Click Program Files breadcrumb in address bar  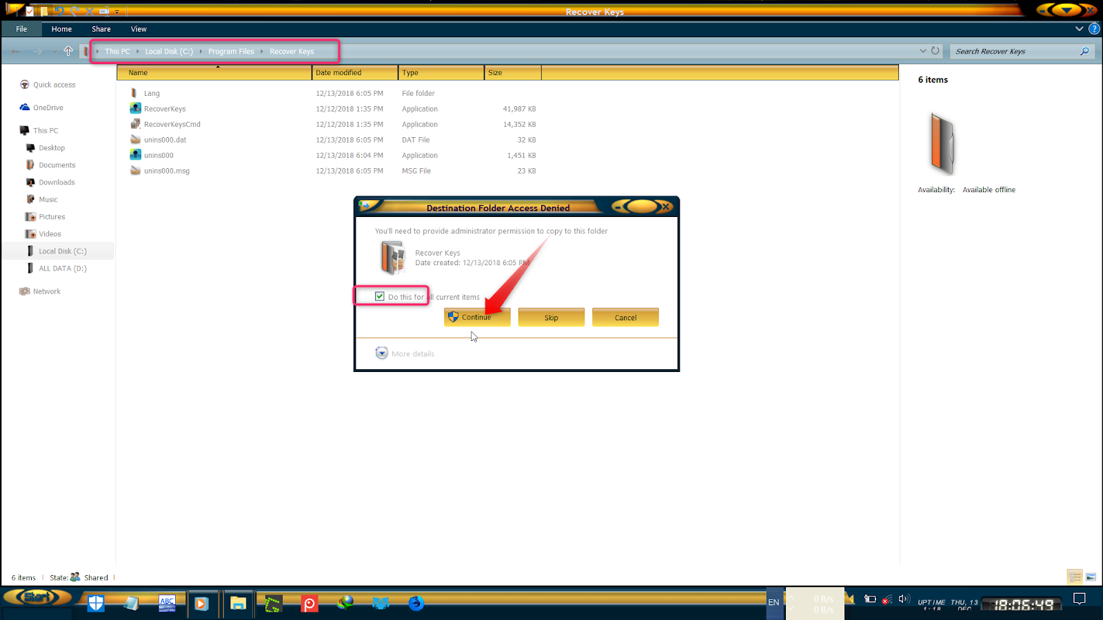click(x=231, y=52)
